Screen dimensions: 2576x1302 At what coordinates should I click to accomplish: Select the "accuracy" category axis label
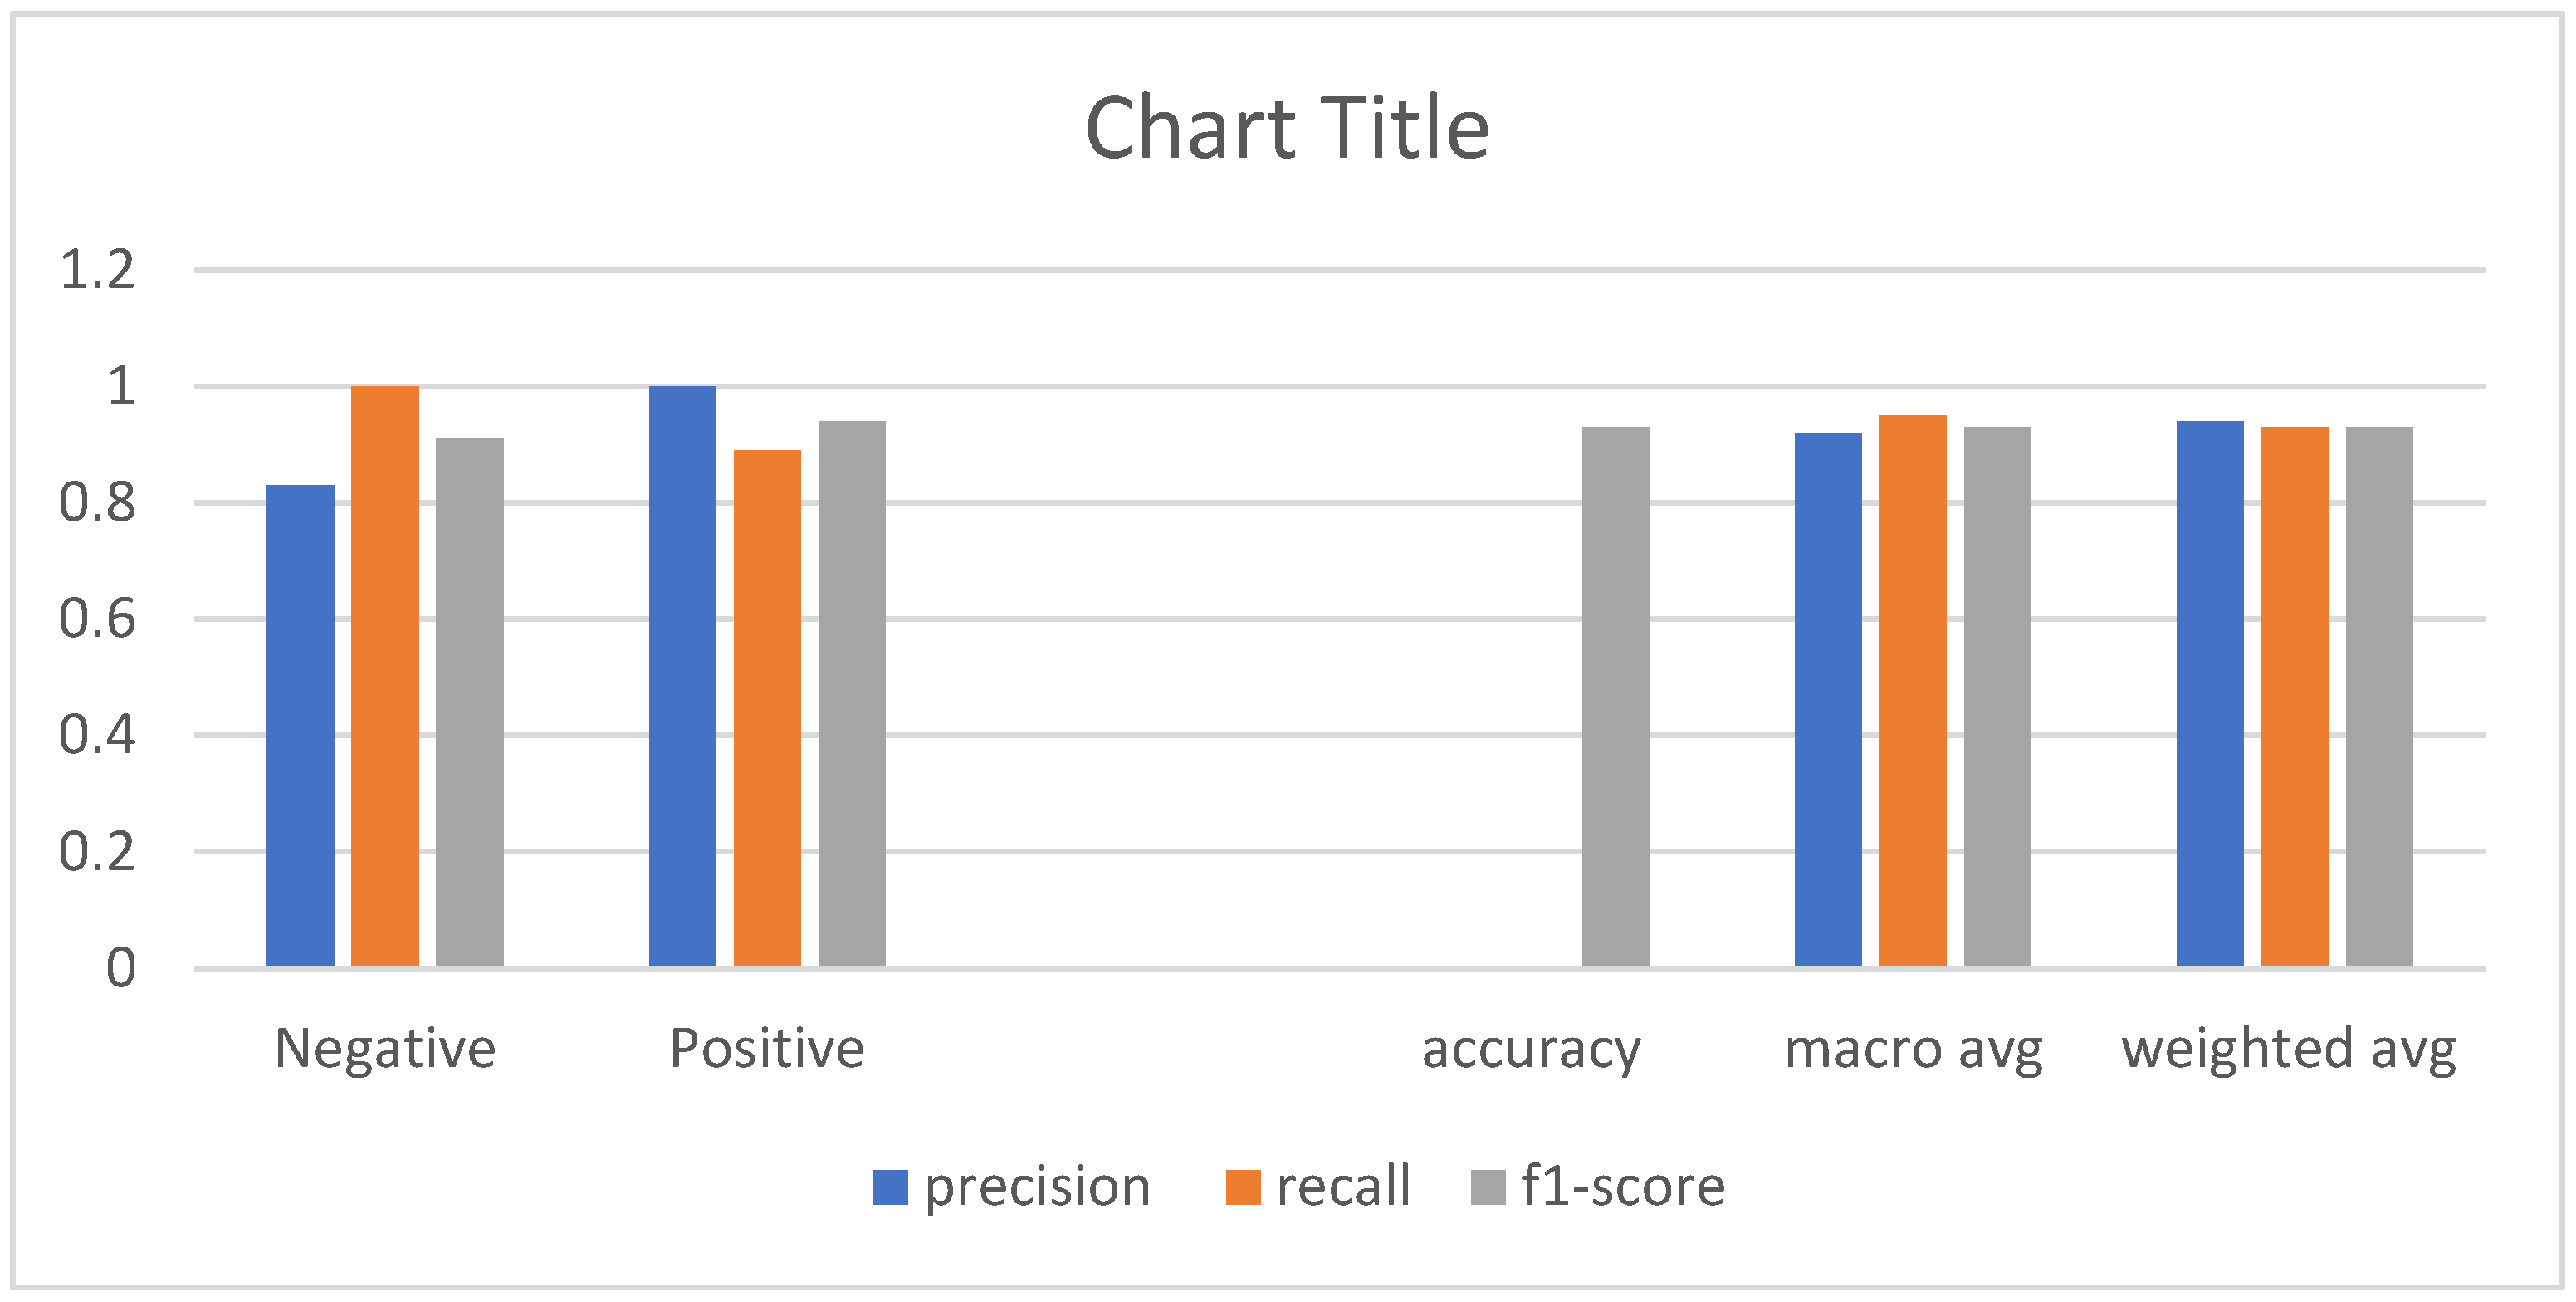[x=1531, y=1049]
